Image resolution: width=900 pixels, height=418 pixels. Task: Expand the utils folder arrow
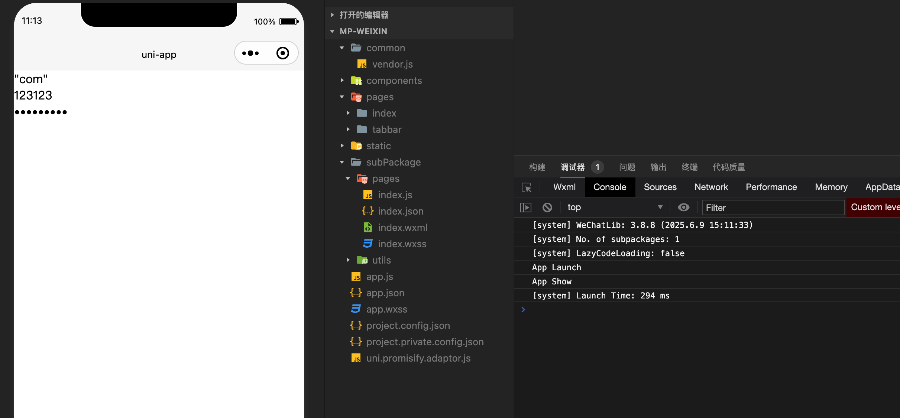pyautogui.click(x=348, y=260)
